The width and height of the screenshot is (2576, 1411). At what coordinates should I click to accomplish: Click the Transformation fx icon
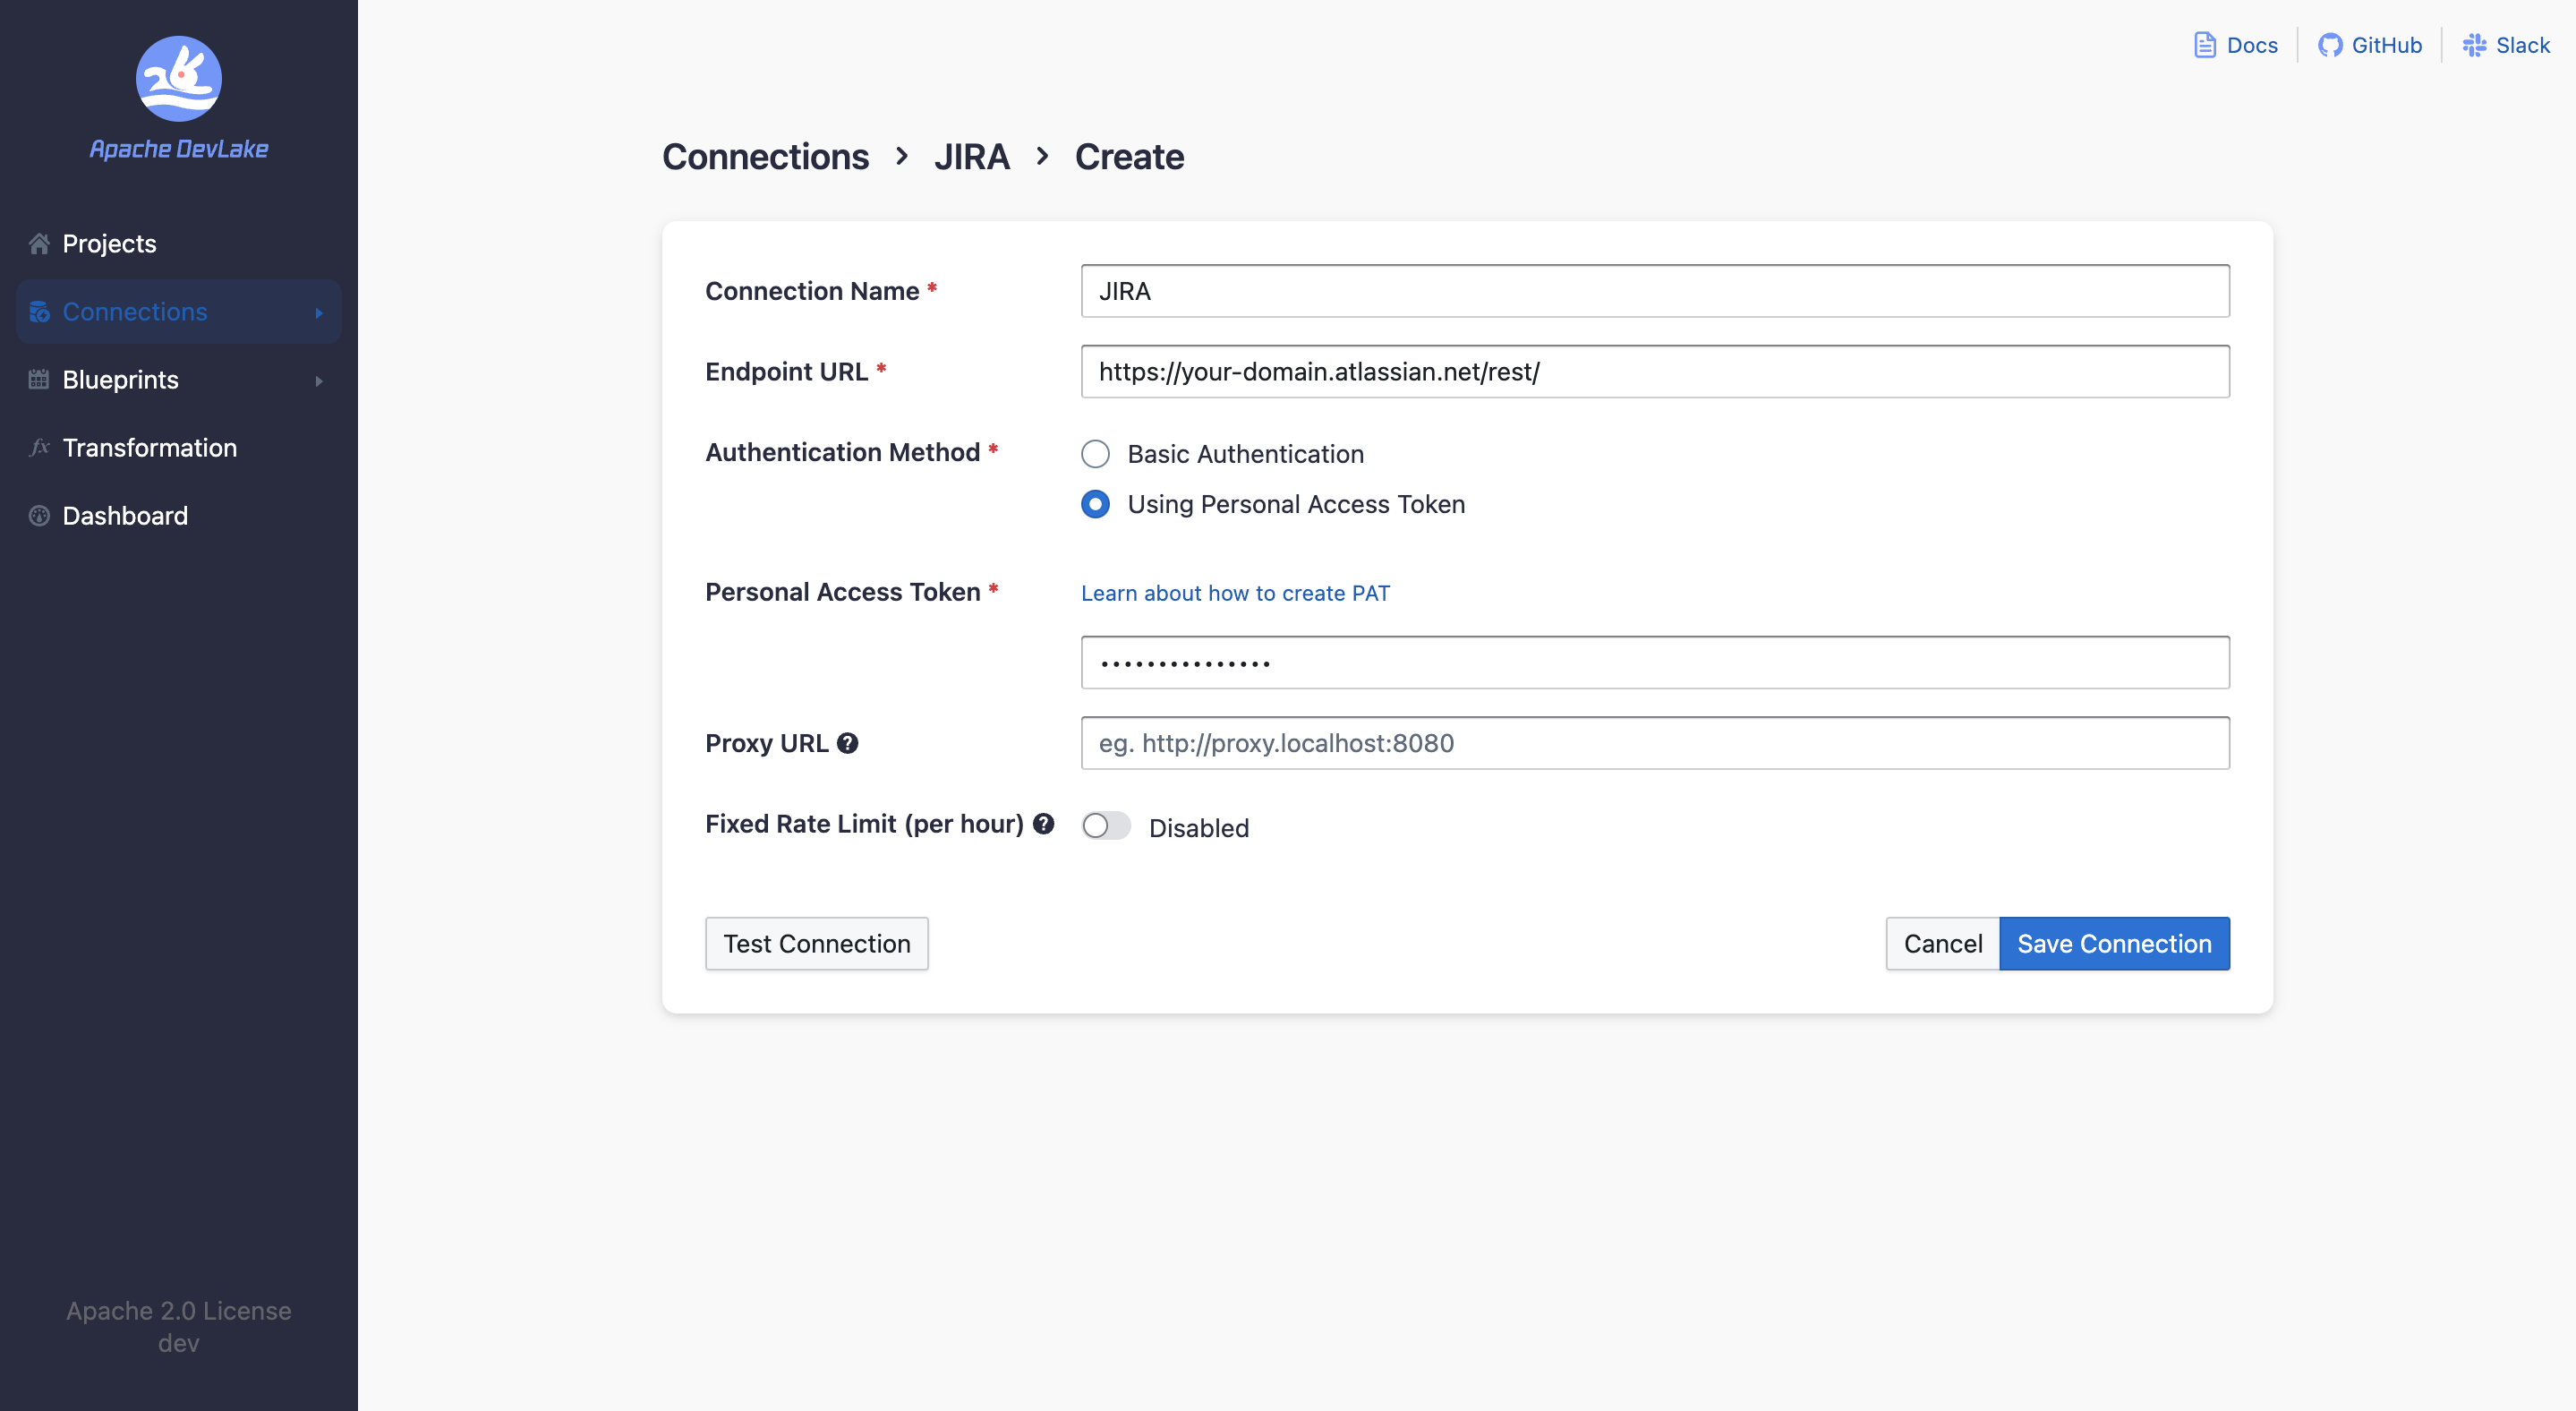pyautogui.click(x=39, y=448)
